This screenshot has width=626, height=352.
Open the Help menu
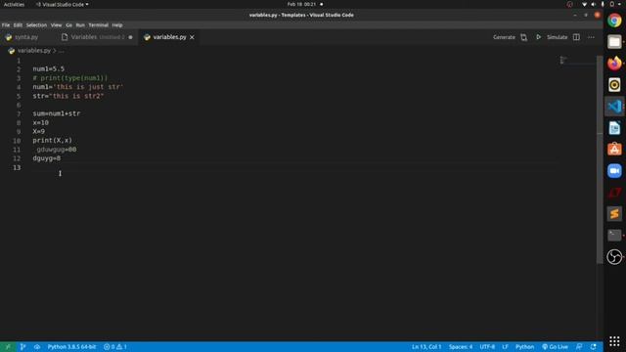[117, 25]
